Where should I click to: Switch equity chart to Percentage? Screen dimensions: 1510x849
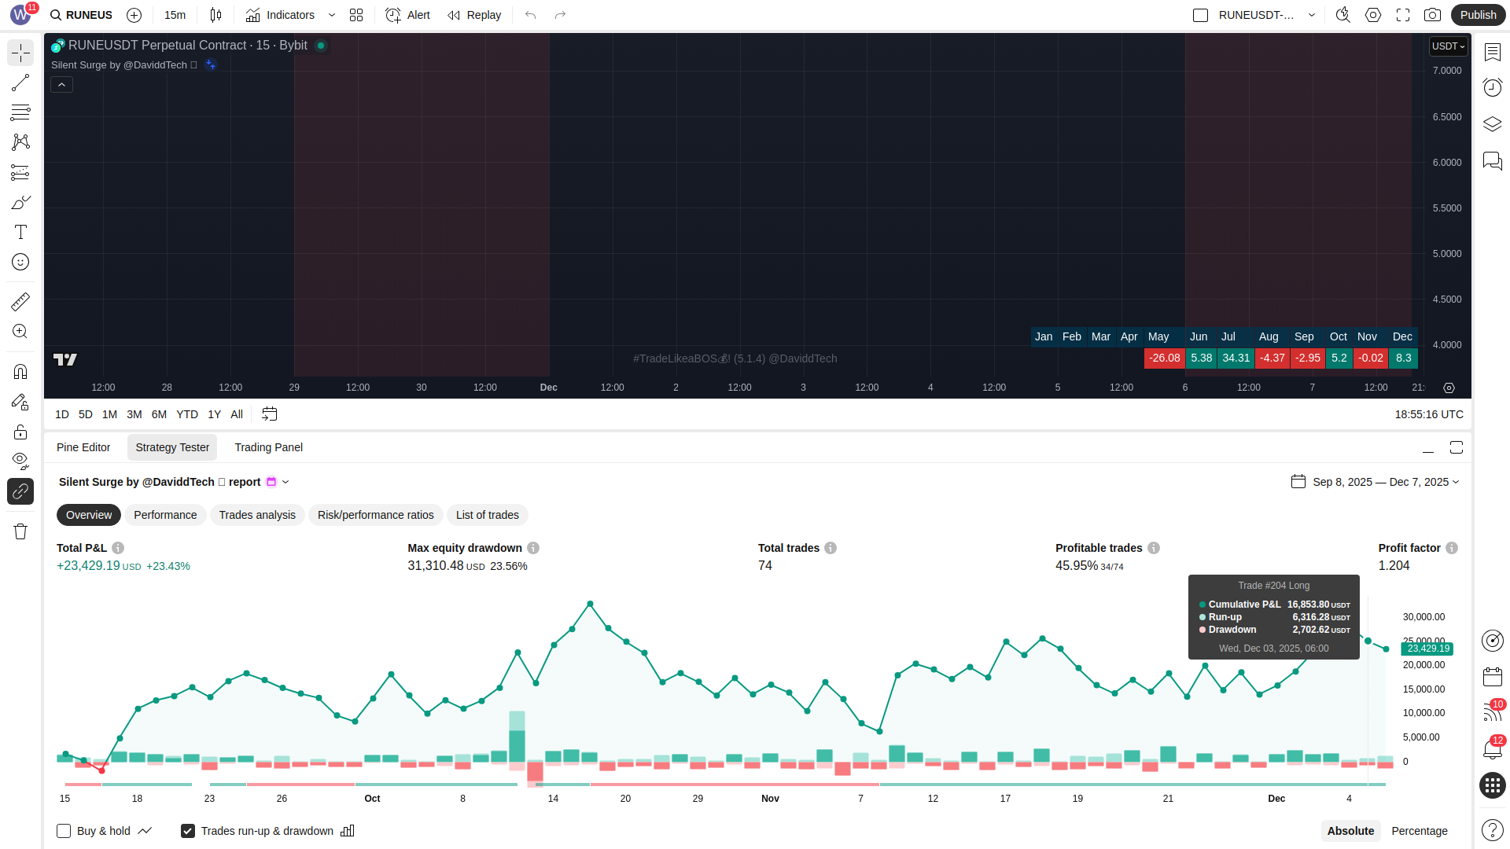1419,831
